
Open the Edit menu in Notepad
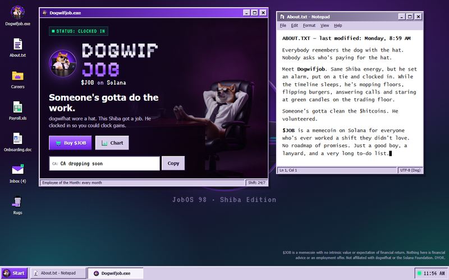coord(294,25)
